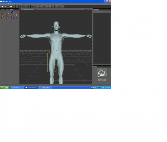
Task: Click the What's This help question-mark icon
Action: (63, 6)
